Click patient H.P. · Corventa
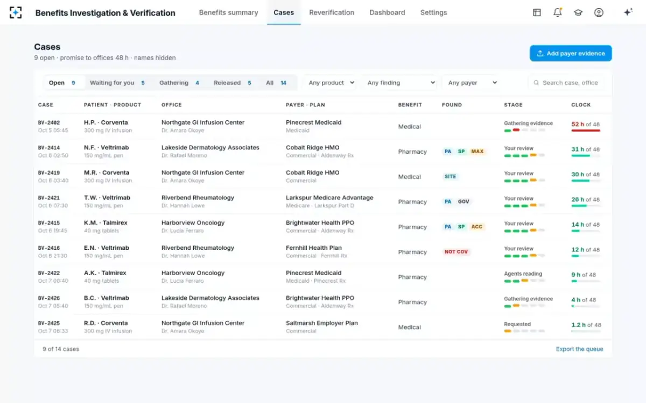Screen dimensions: 646x403 click(107, 123)
